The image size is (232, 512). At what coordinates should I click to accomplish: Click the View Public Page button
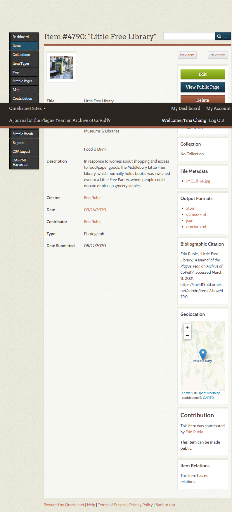click(x=202, y=87)
